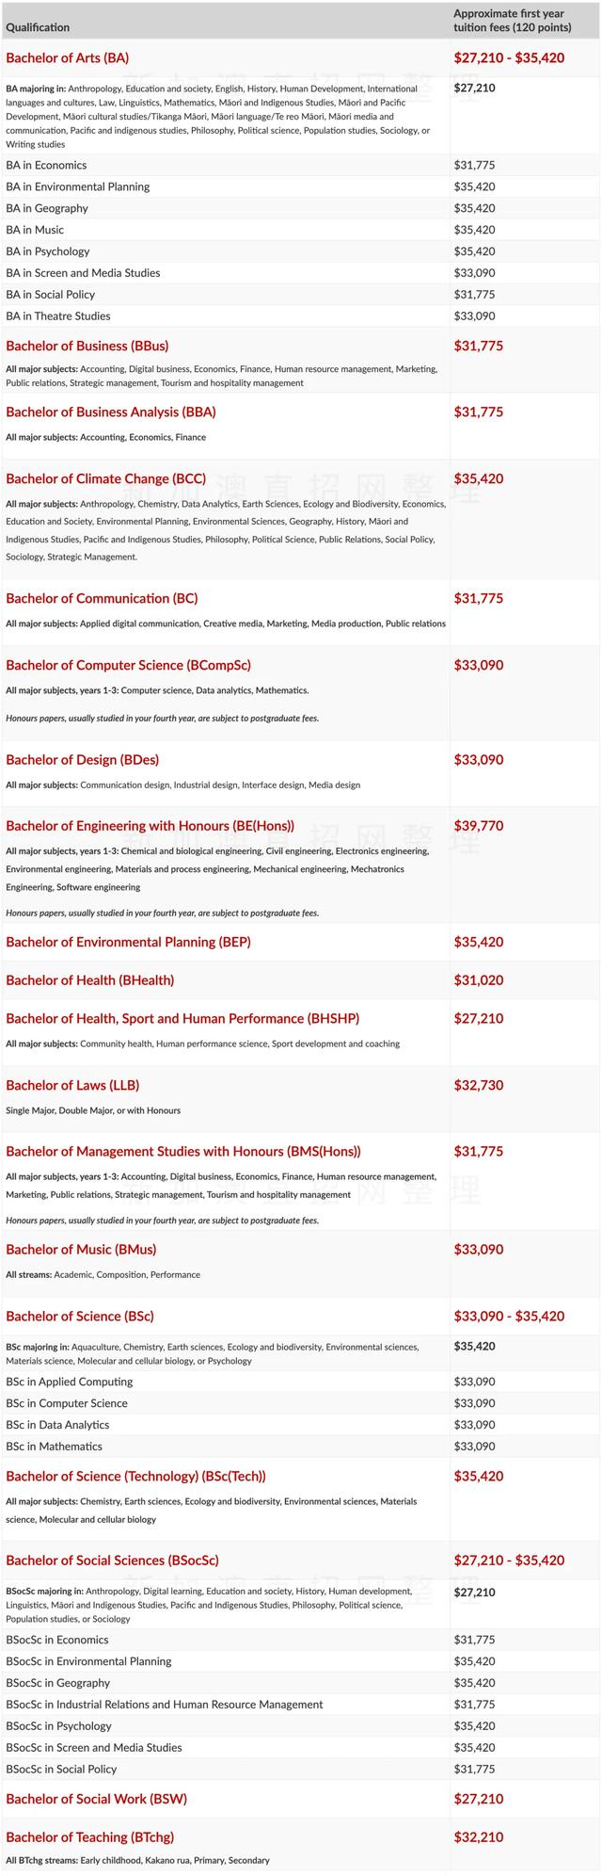Open the Bachelor of Science (BSc) qualification
Image resolution: width=602 pixels, height=1876 pixels.
80,1316
